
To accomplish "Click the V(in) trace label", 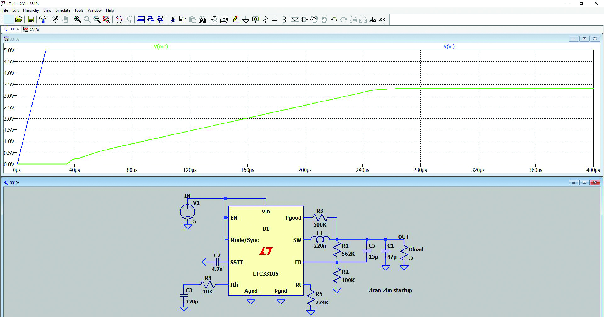I will pyautogui.click(x=449, y=46).
